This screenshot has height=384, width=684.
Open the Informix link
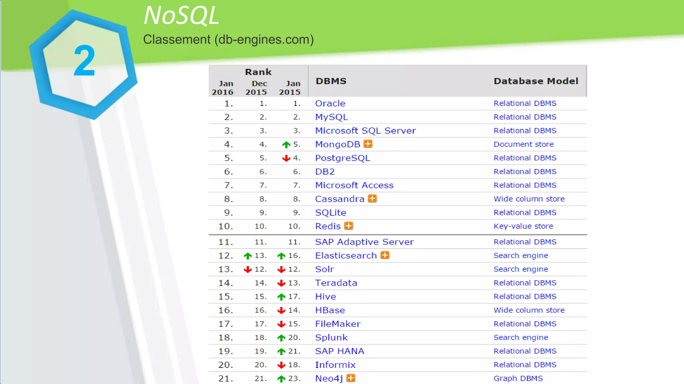coord(335,365)
